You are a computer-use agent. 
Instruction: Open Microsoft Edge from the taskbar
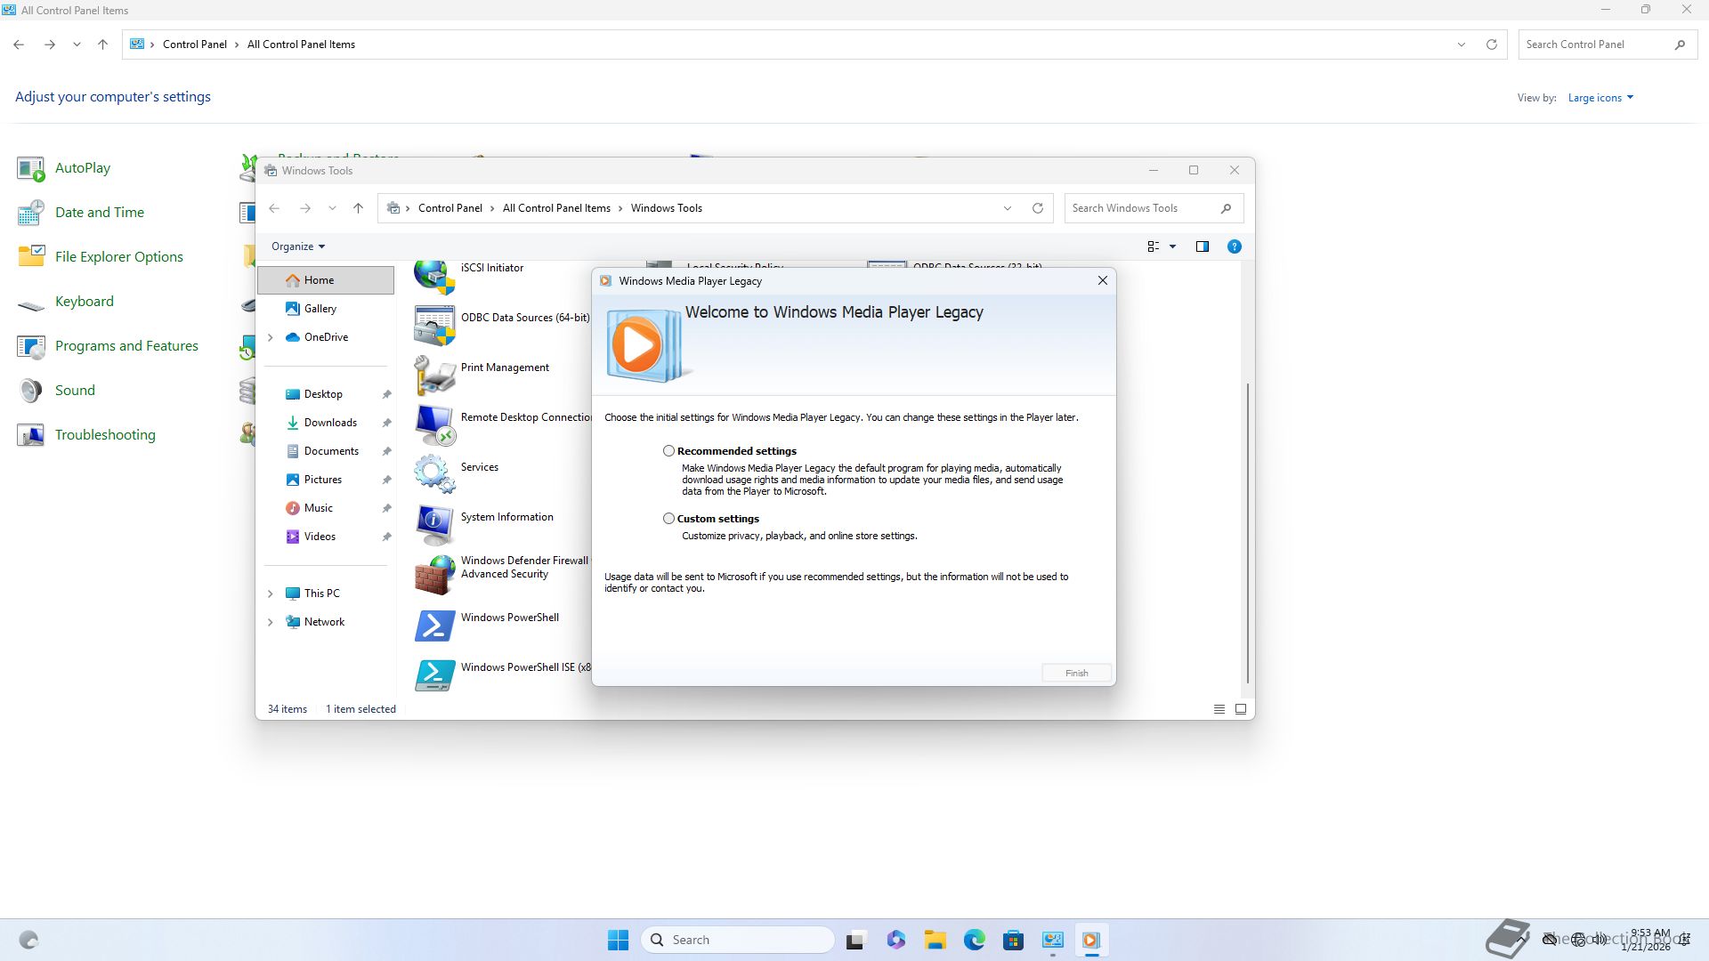[974, 940]
